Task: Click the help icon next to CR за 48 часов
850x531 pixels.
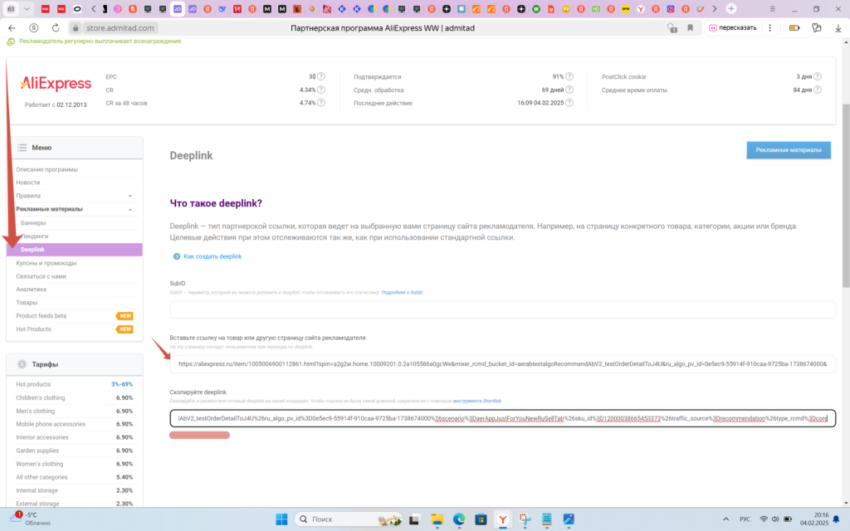Action: click(x=321, y=102)
